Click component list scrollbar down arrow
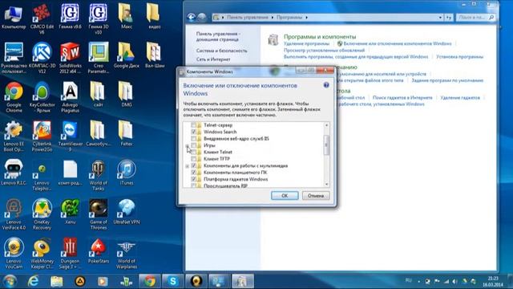Viewport: 513px width, 289px height. [x=326, y=184]
